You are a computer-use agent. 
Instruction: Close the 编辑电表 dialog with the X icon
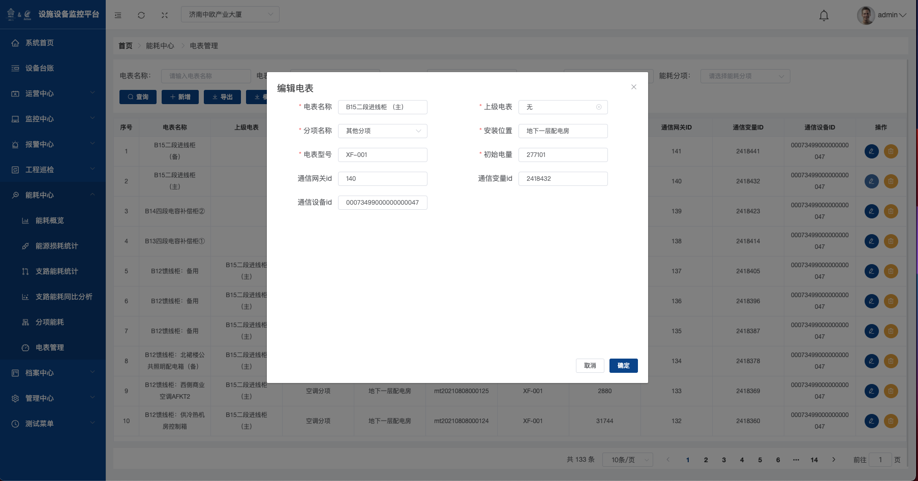point(633,87)
